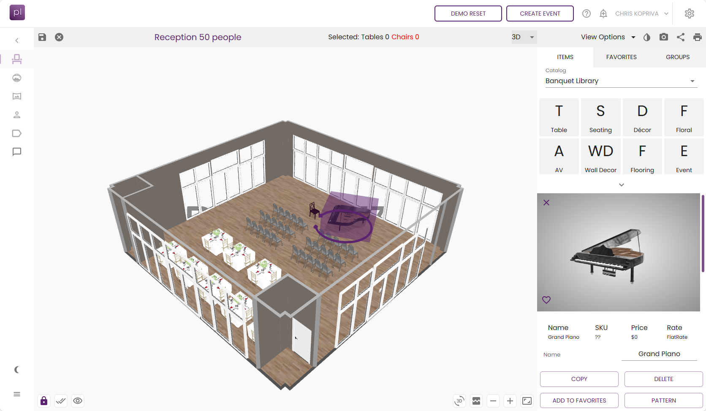Select the comments tool in the sidebar
The image size is (706, 411).
coord(16,152)
